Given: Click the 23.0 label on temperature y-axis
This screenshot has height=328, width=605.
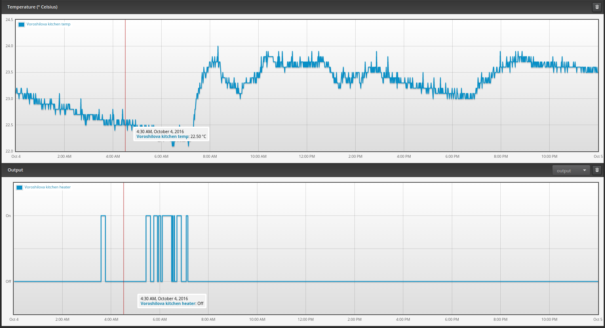Looking at the screenshot, I should coord(9,99).
